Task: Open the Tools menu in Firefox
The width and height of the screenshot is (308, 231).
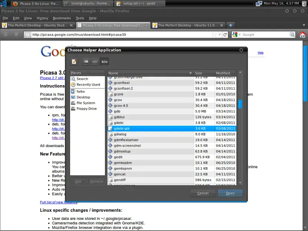Action: [80, 18]
